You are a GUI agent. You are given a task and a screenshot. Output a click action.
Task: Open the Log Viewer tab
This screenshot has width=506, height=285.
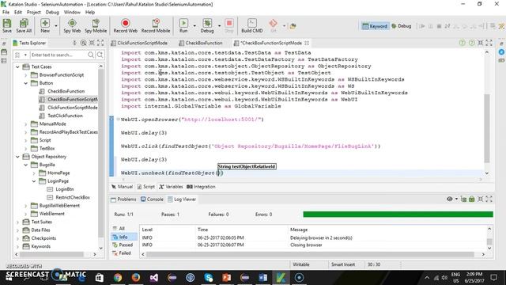[182, 199]
